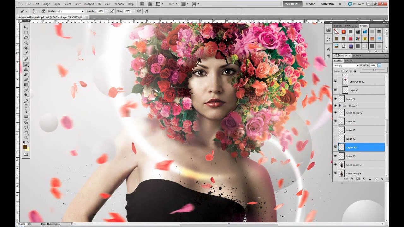Open the Character panel icon
The width and height of the screenshot is (404, 227).
(x=328, y=49)
